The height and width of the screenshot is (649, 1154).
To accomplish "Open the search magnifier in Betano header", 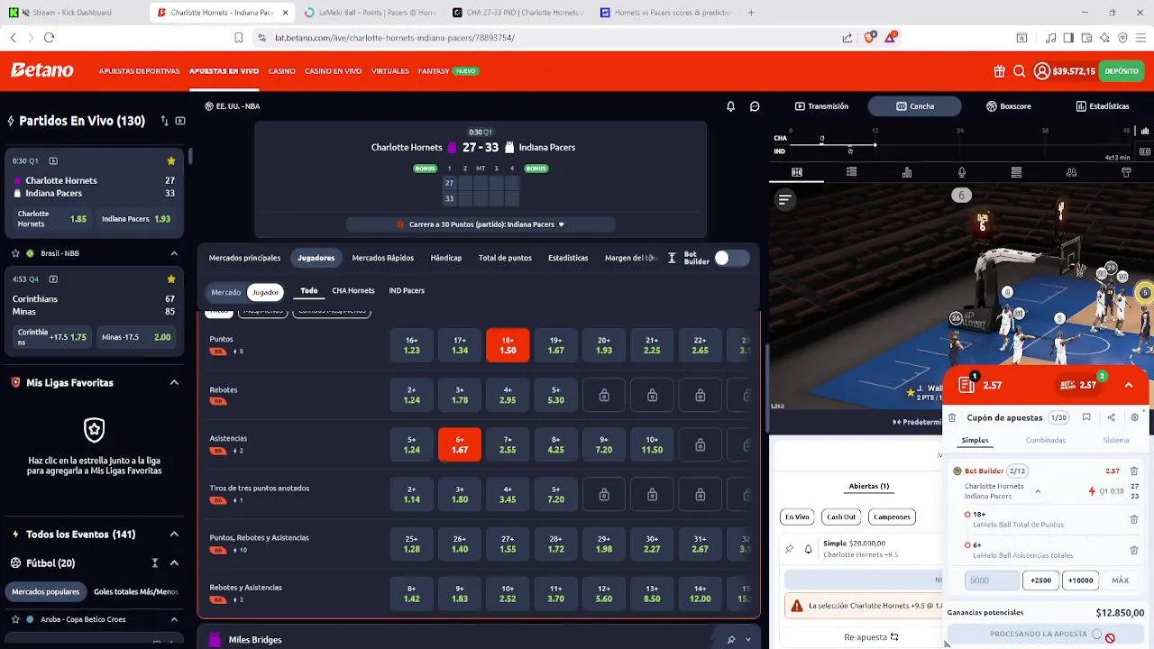I will point(1019,71).
